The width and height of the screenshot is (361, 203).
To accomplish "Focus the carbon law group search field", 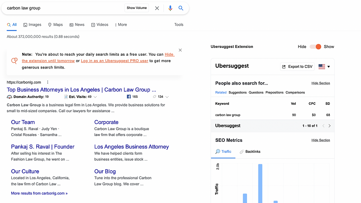I will [x=64, y=8].
